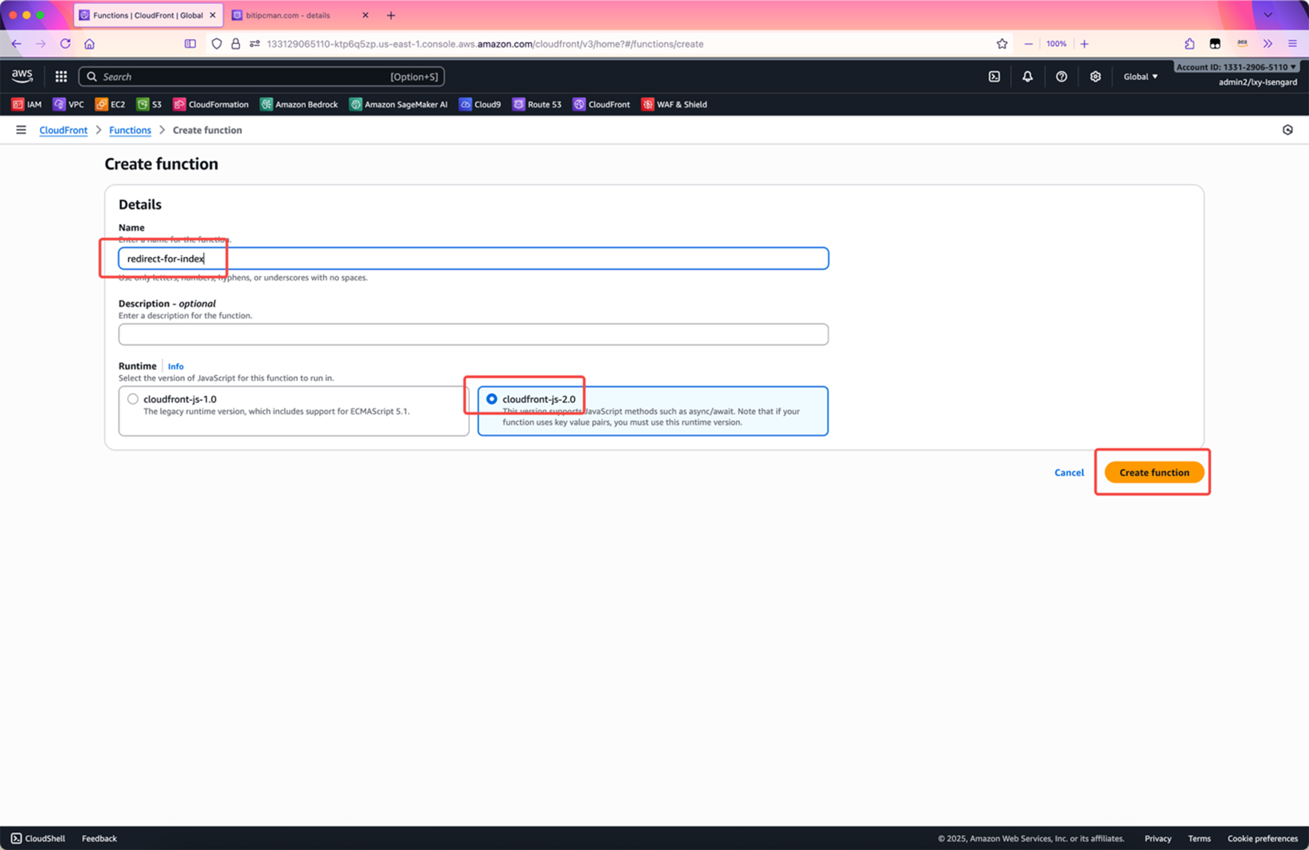
Task: Click the Cancel link
Action: [1069, 473]
